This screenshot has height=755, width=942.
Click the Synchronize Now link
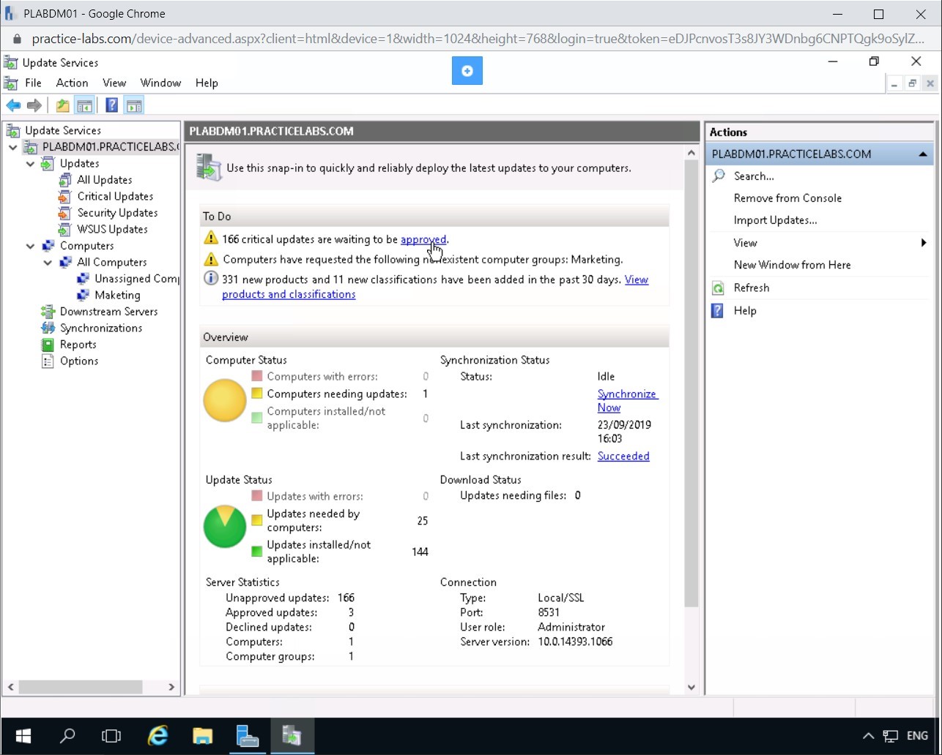(627, 401)
